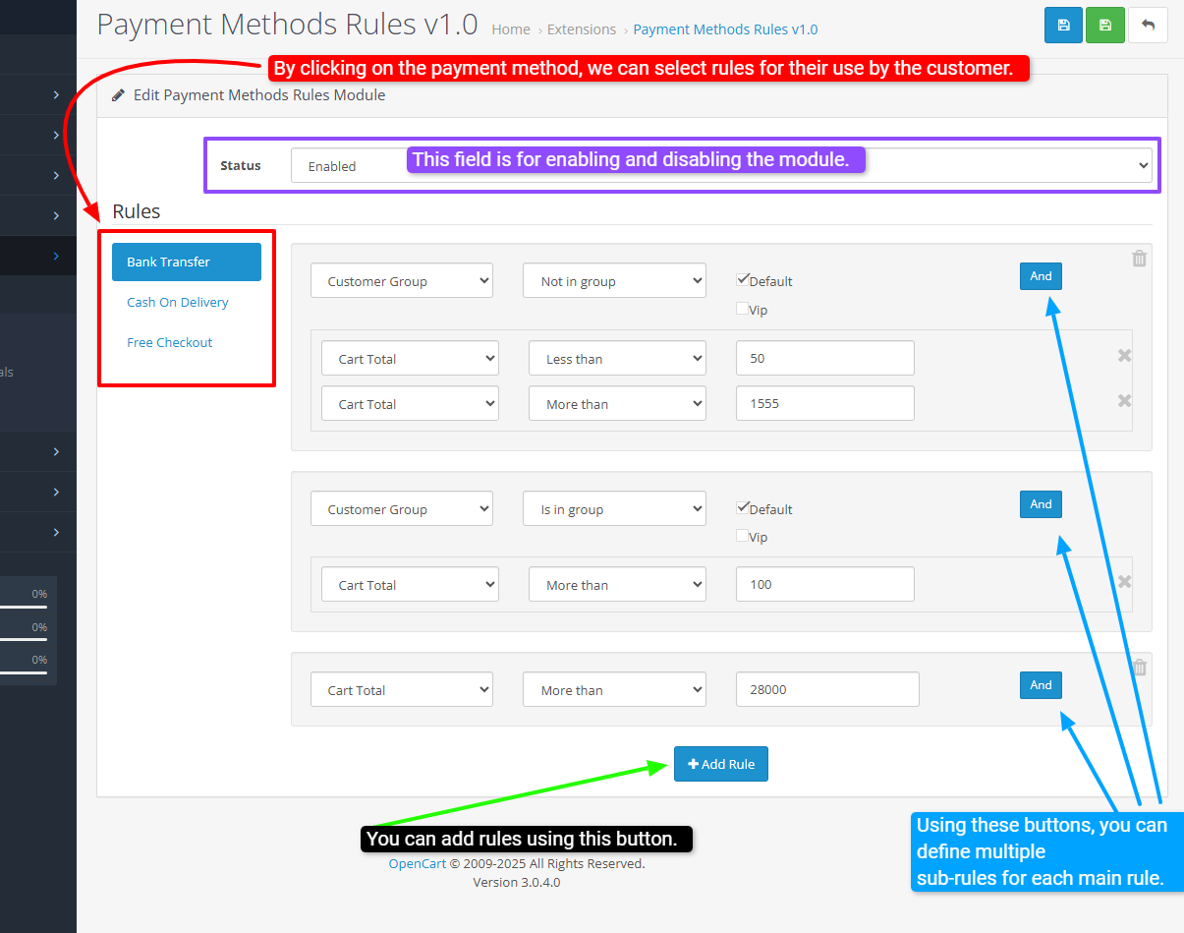Remove the Cart Total More than 100 sub-rule
Screen dimensions: 1184x933
point(1124,582)
